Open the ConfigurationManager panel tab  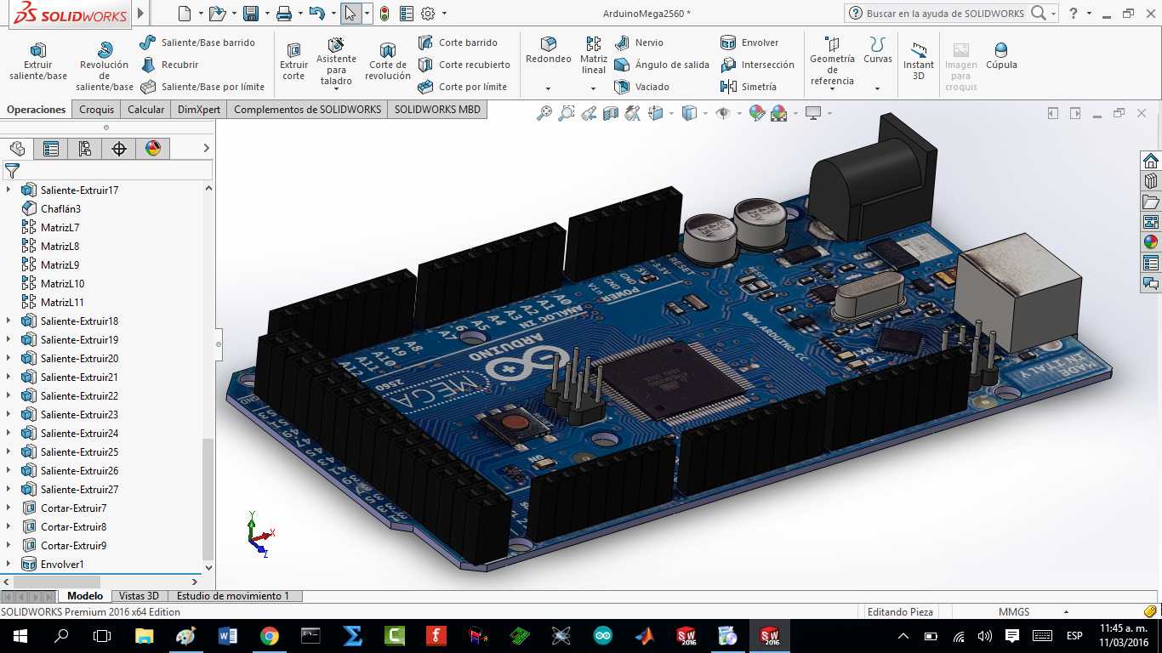click(x=85, y=149)
